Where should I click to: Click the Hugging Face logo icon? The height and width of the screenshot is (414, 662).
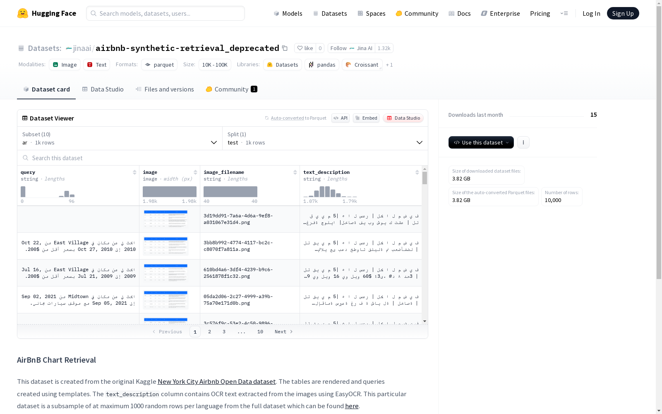click(23, 13)
